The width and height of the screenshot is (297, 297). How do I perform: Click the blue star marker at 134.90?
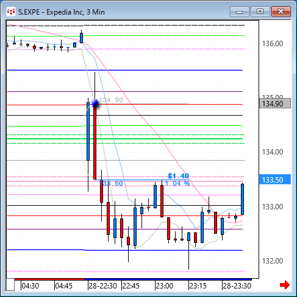95,103
